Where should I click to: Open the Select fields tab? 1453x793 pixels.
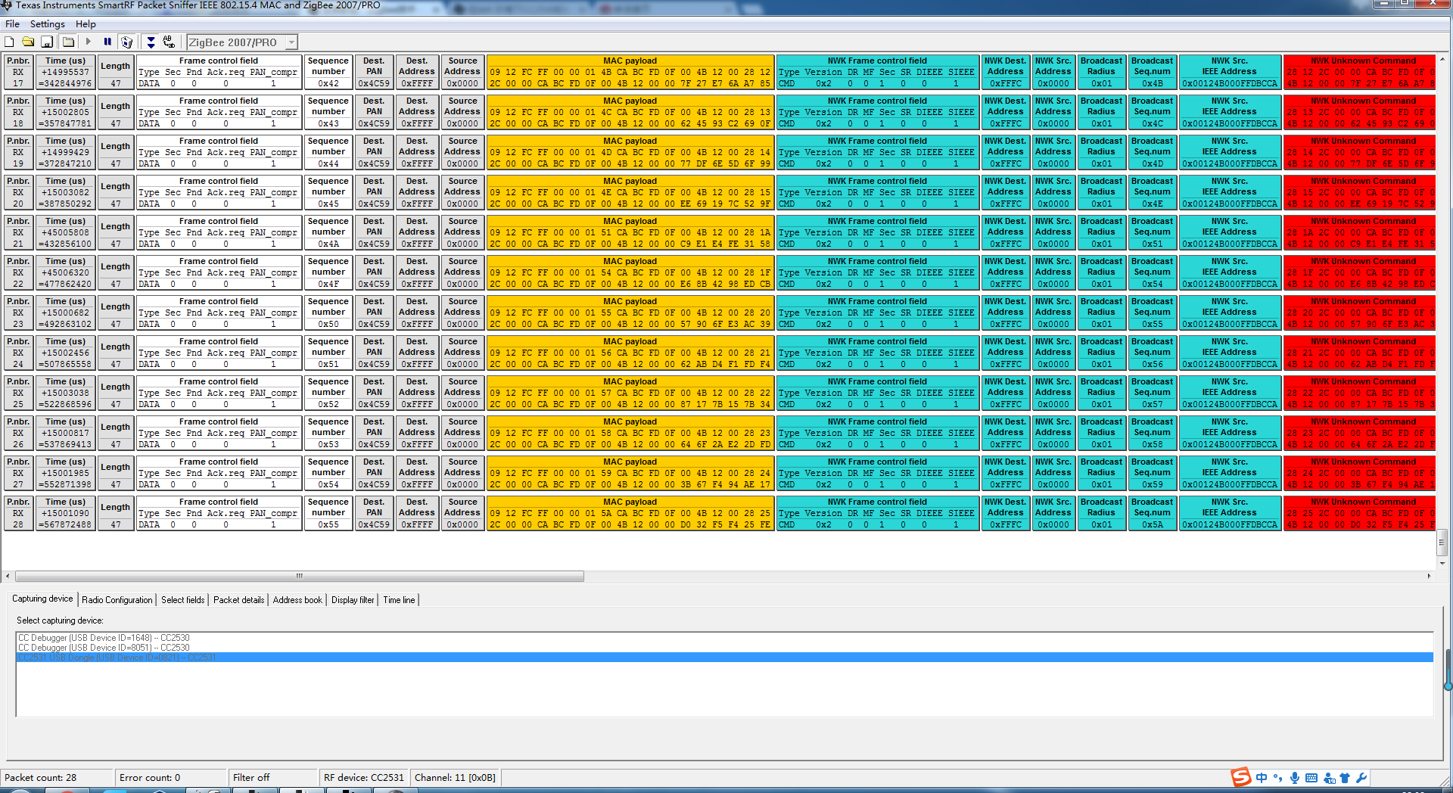[183, 600]
